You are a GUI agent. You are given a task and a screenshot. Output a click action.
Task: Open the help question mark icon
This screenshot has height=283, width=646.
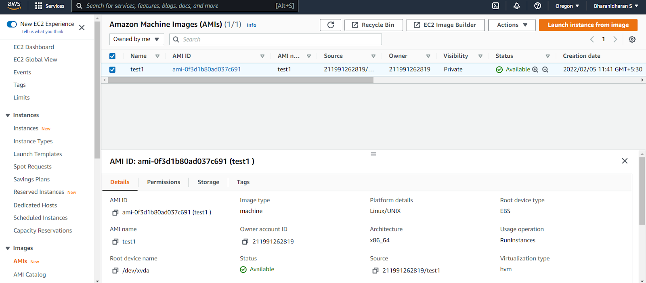coord(537,6)
